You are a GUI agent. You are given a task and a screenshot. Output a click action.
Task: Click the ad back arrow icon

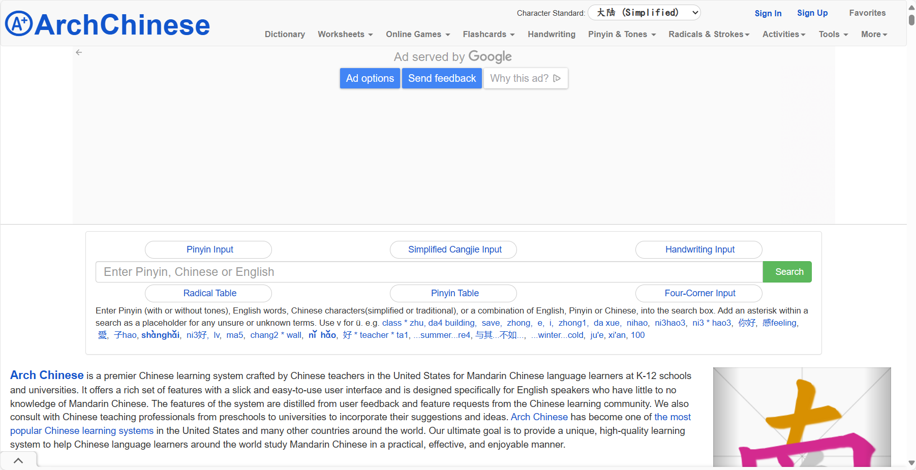[79, 52]
